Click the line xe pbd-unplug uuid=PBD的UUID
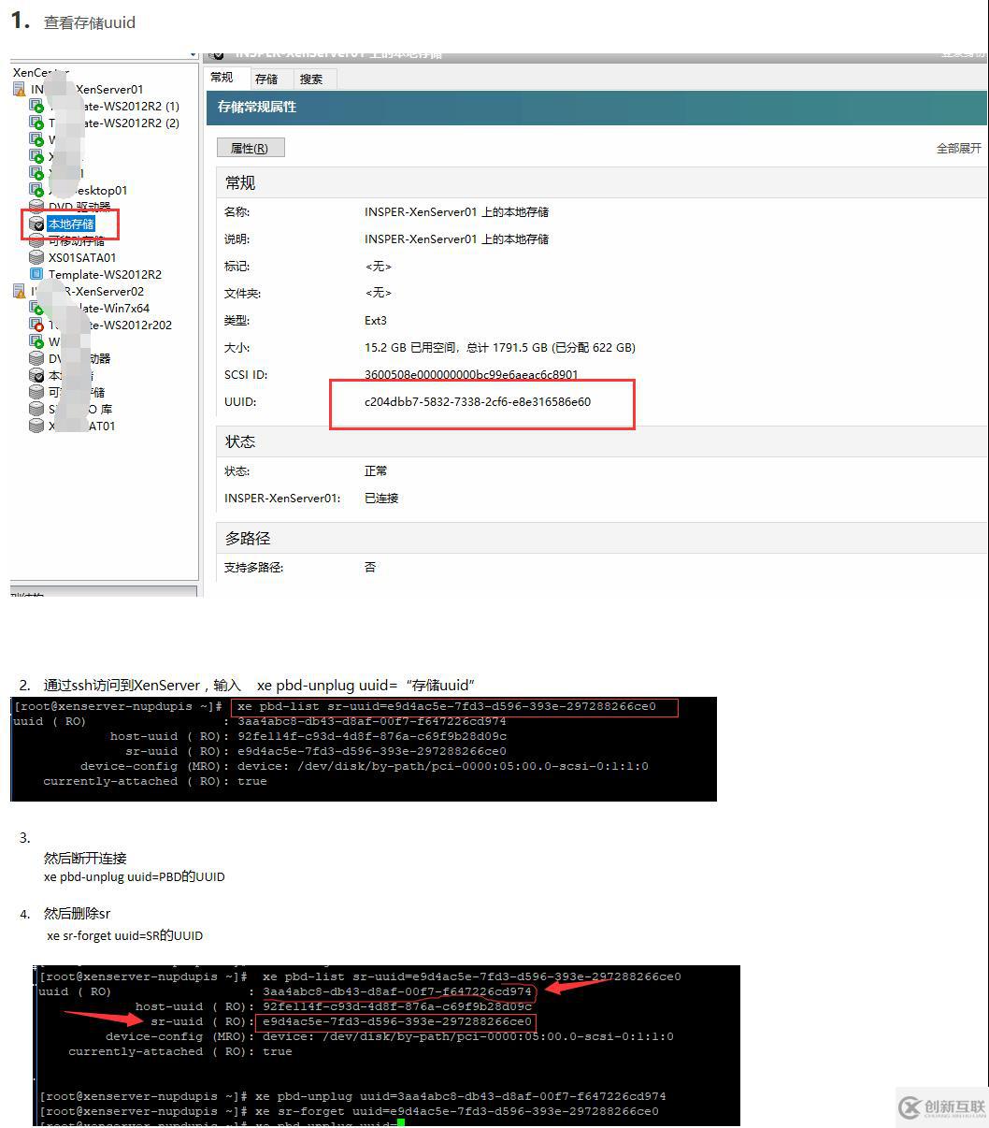989x1128 pixels. click(x=135, y=877)
